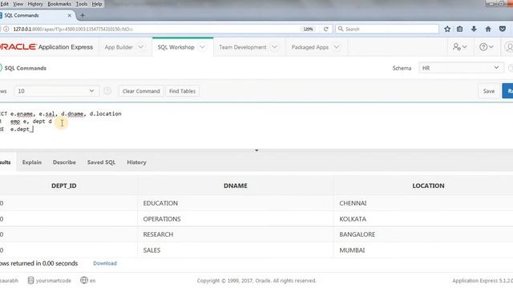This screenshot has width=513, height=288.
Task: Open the Help question mark menu
Action: [x=487, y=47]
